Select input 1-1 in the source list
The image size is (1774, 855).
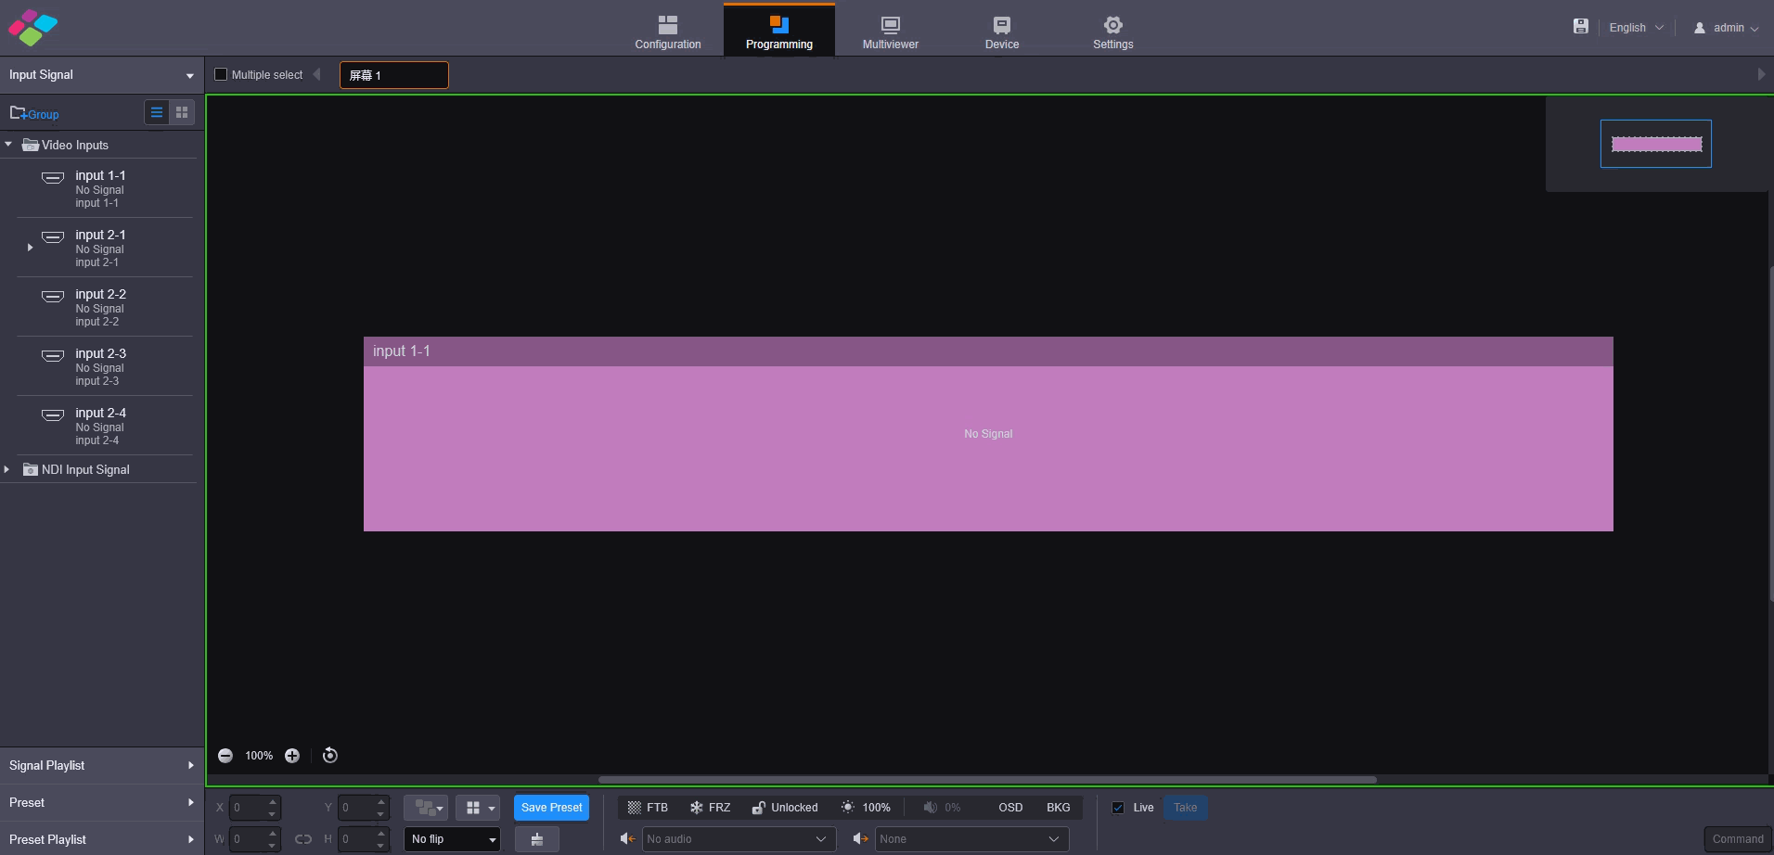pyautogui.click(x=107, y=188)
